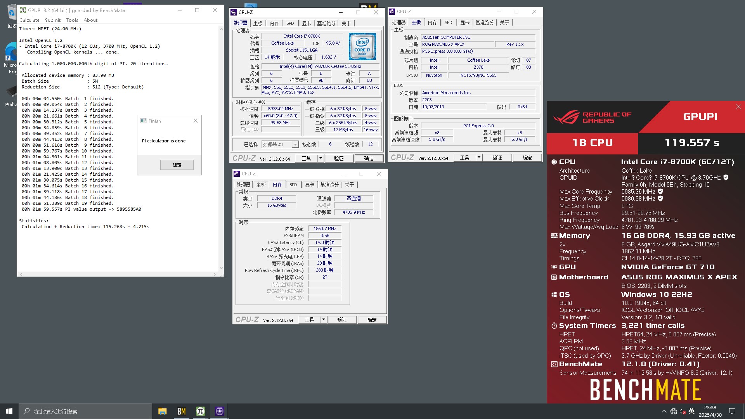The width and height of the screenshot is (745, 419).
Task: Click 工具 button in mainboard CPU-Z window
Action: 464,158
